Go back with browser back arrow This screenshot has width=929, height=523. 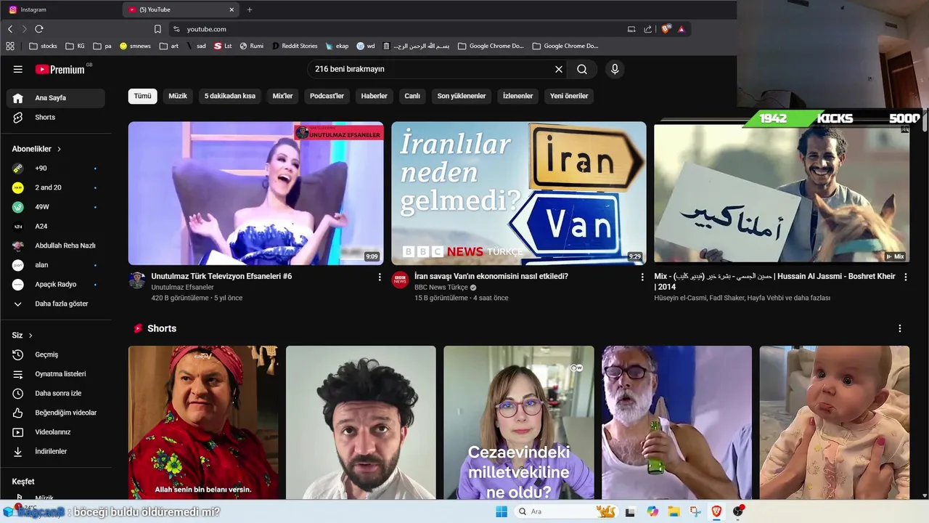click(10, 29)
